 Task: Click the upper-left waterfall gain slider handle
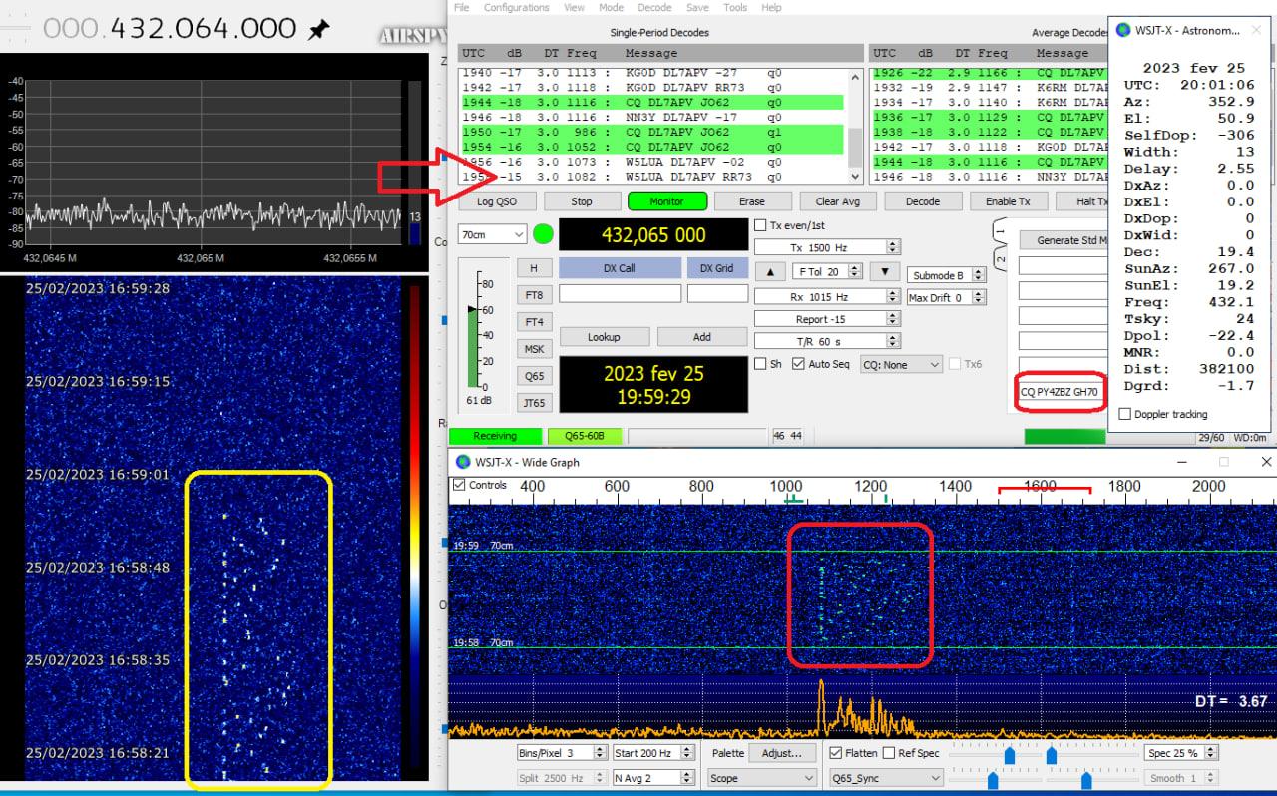[1009, 755]
